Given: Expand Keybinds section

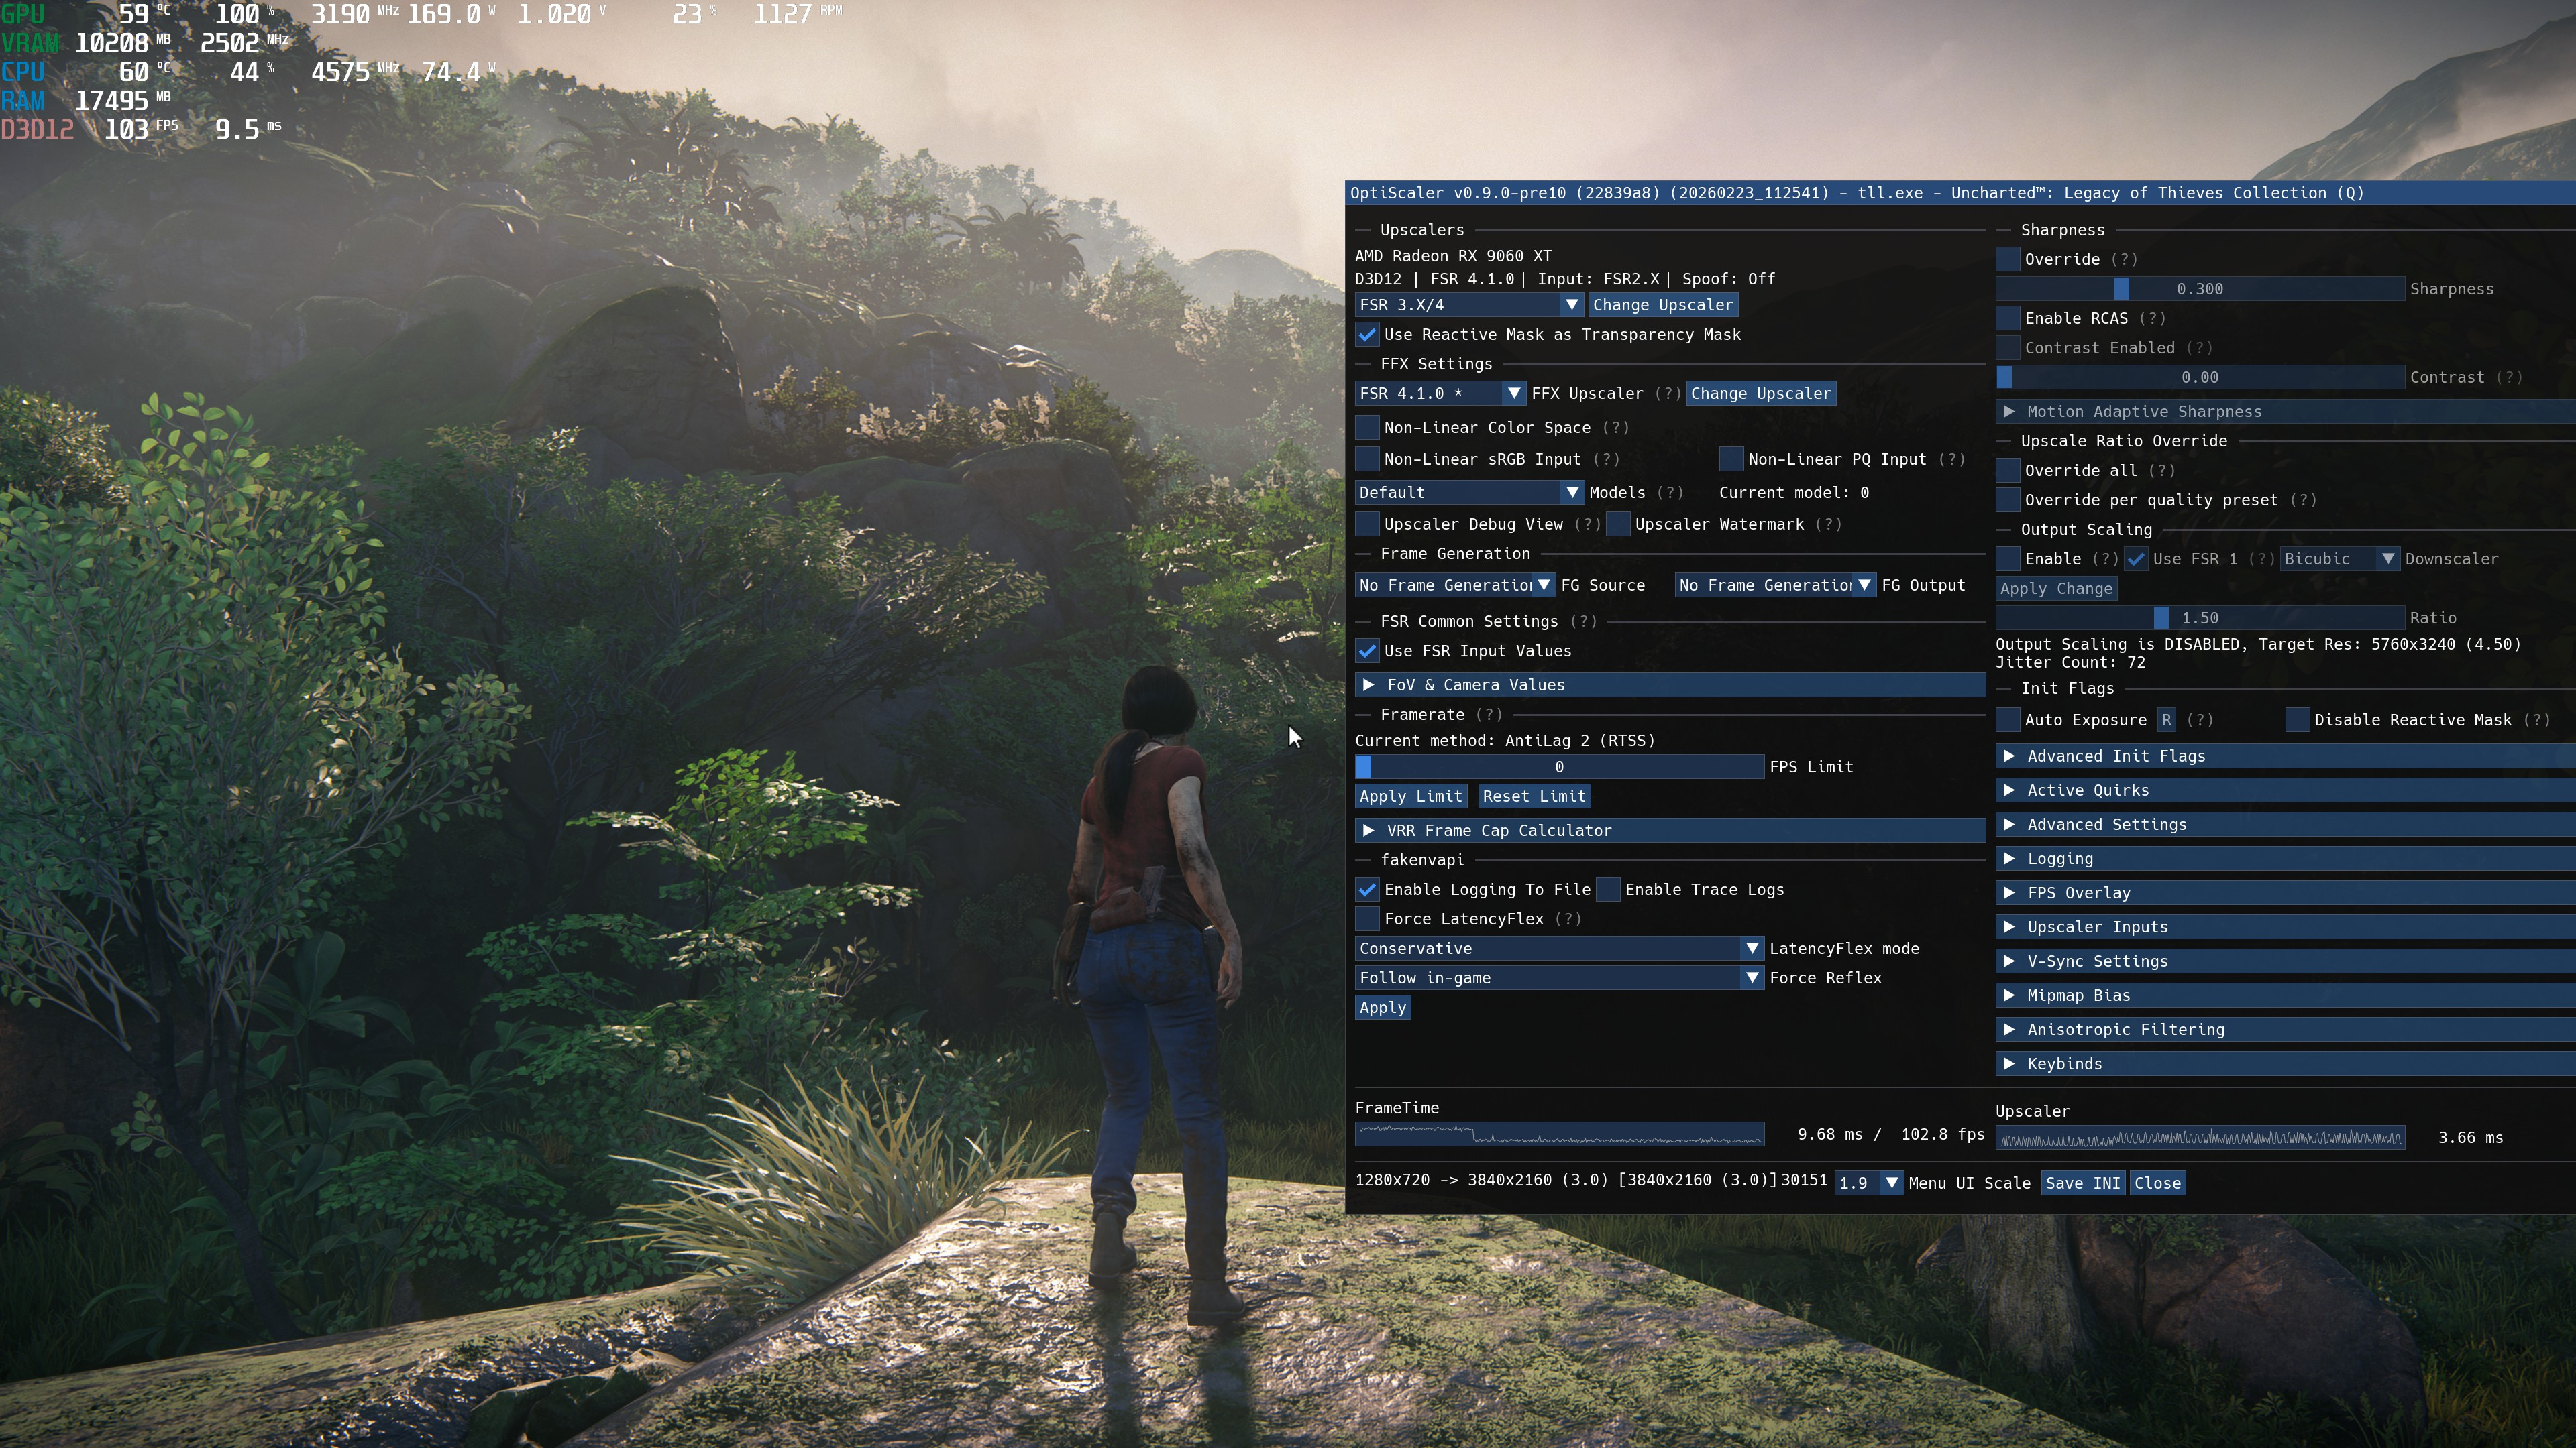Looking at the screenshot, I should pos(2286,1065).
